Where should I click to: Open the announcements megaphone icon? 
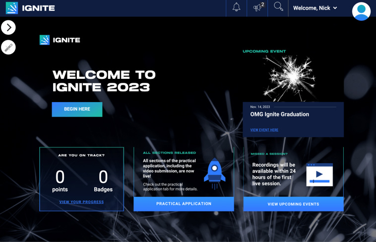point(258,7)
